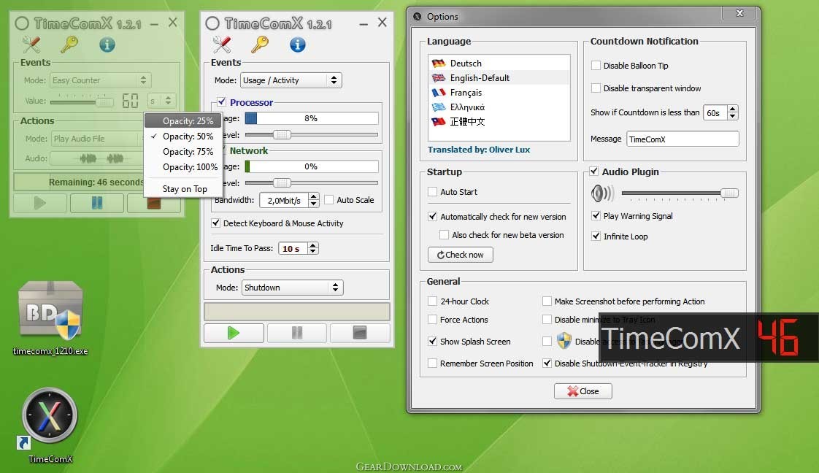
Task: Toggle Automatically check for new version
Action: (432, 216)
